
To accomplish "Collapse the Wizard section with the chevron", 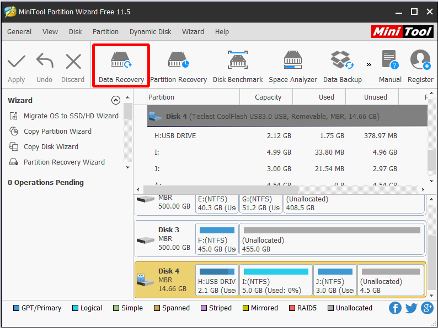I will tap(116, 100).
